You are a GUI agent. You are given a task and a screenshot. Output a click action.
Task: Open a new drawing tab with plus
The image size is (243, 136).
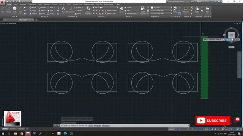[36, 20]
